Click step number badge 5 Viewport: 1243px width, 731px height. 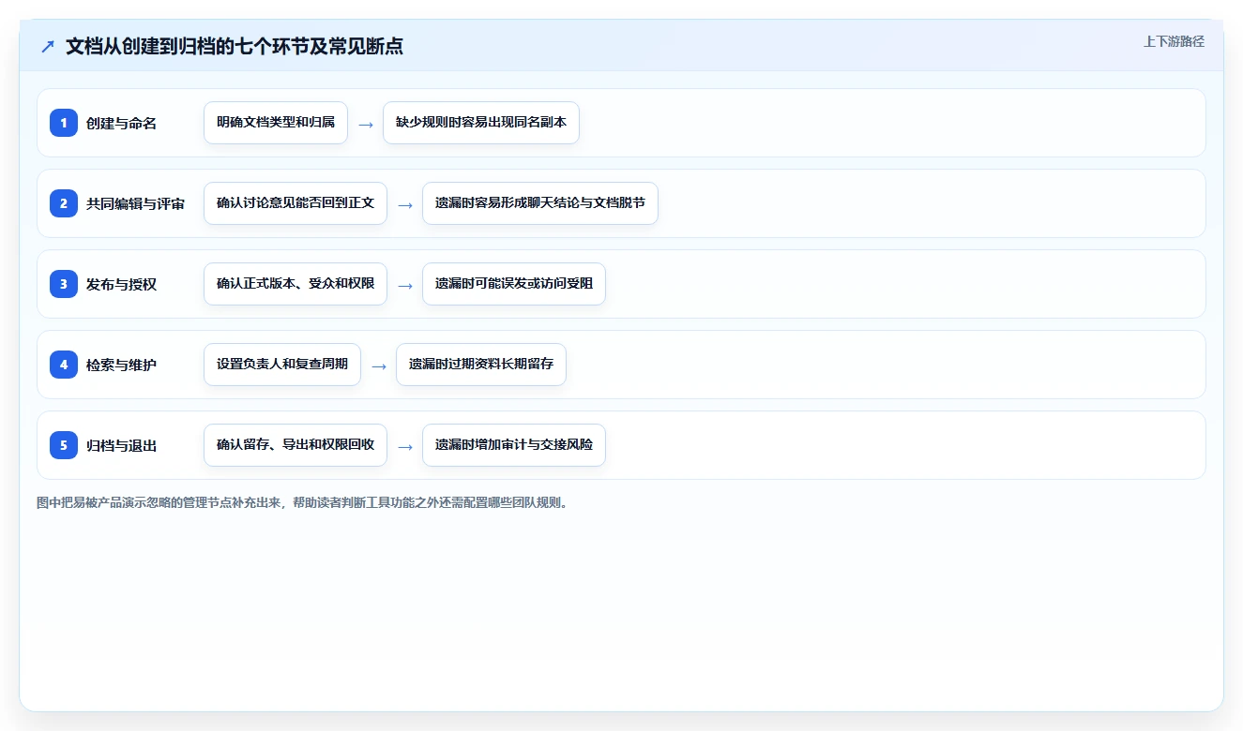[64, 445]
